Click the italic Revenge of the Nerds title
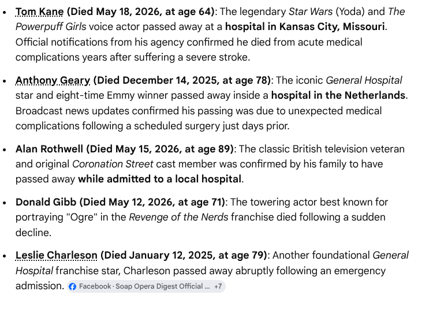Screen dimensions: 448x310 (178, 217)
